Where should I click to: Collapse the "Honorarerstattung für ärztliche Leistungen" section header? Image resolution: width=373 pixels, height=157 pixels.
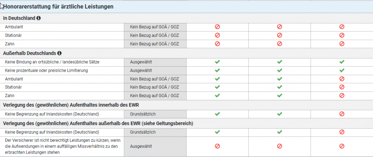tap(58, 6)
